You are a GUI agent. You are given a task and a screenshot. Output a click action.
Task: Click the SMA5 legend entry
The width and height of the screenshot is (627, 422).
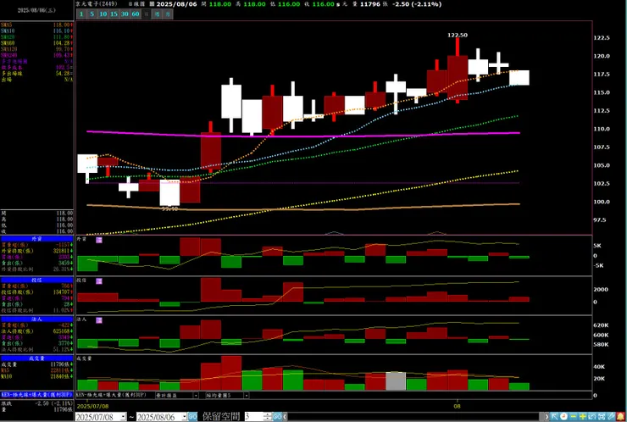pyautogui.click(x=36, y=25)
